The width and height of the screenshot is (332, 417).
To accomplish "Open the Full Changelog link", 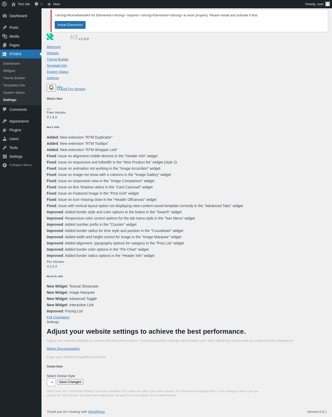I will click(x=58, y=317).
